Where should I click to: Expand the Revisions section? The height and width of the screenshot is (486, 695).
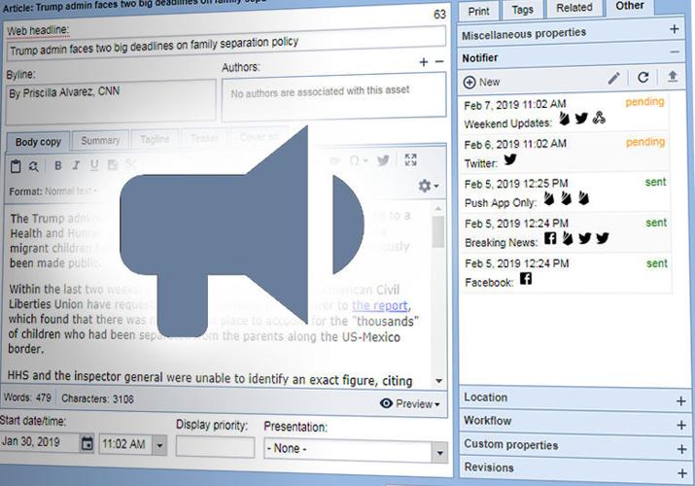[x=682, y=473]
